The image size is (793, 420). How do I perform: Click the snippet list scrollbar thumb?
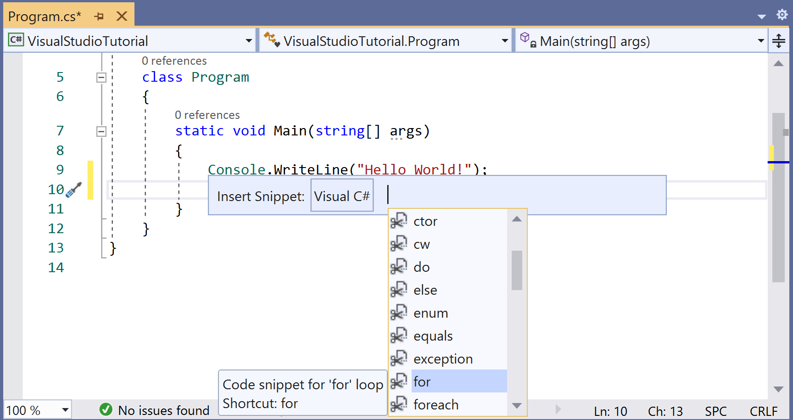coord(517,270)
